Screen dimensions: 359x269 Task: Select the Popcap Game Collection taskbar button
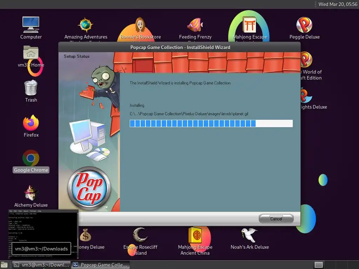tap(101, 265)
